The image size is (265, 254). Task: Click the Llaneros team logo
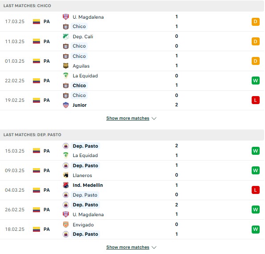66,175
